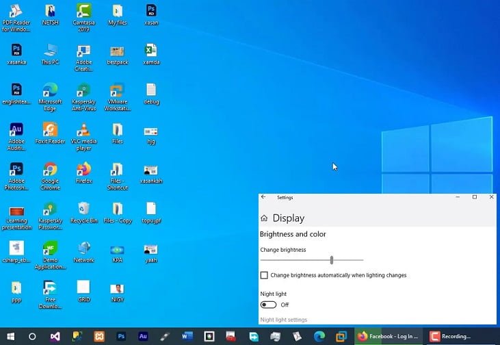
Task: Select the Firefox desktop shortcut
Action: point(84,173)
